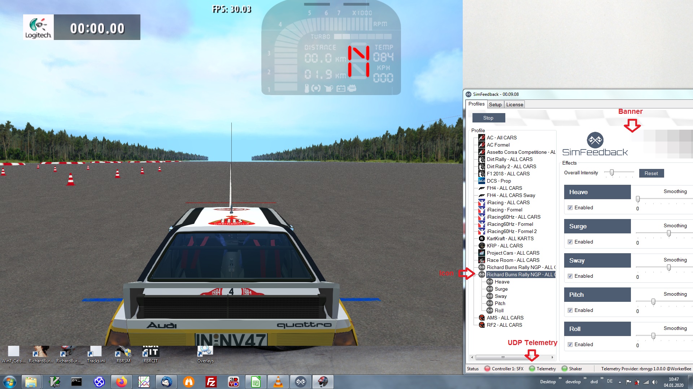The image size is (693, 389).
Task: Open the RBRCIT desktop shortcut
Action: (x=151, y=354)
